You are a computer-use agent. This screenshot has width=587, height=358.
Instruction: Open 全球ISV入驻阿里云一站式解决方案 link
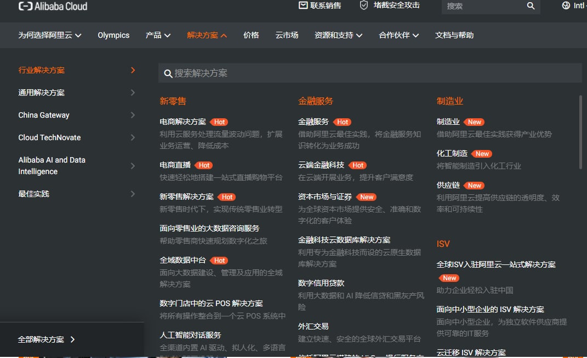coord(496,264)
